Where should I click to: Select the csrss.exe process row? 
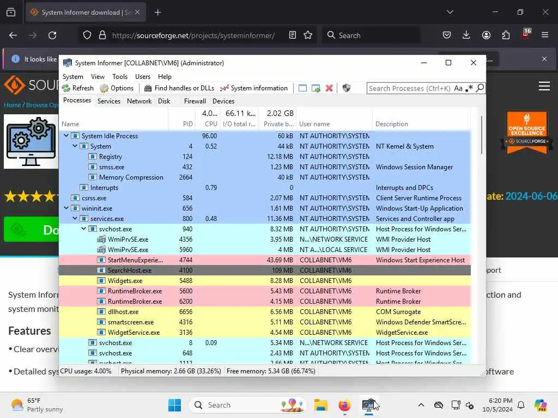click(x=265, y=198)
